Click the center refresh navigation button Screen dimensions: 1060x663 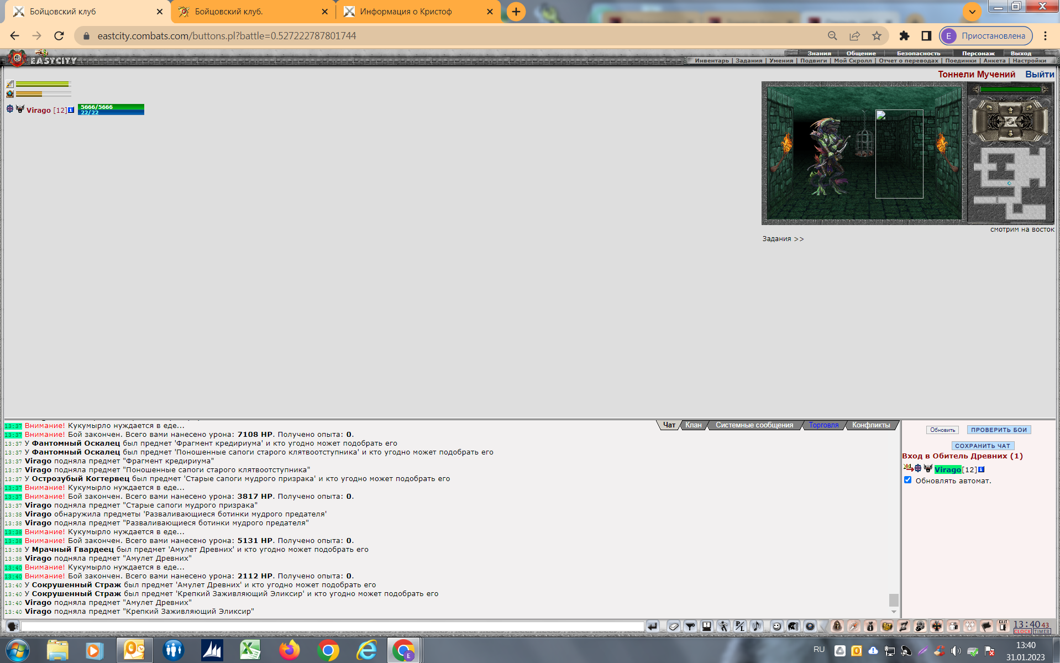tap(1010, 122)
